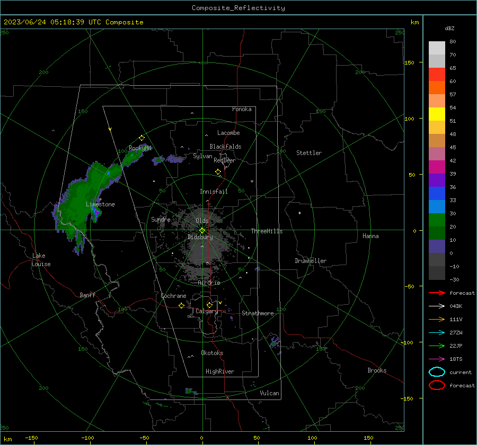Click the Ponoka town label
Viewport: 477px width, 445px height.
[x=242, y=109]
